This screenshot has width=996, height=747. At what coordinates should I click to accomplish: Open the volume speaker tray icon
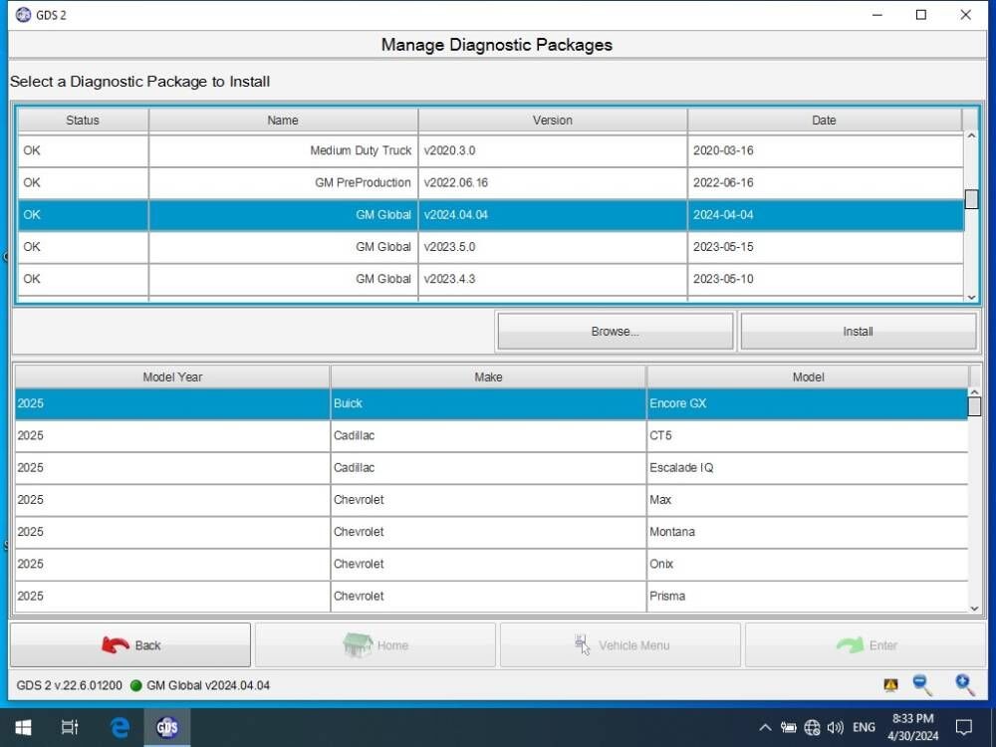836,727
